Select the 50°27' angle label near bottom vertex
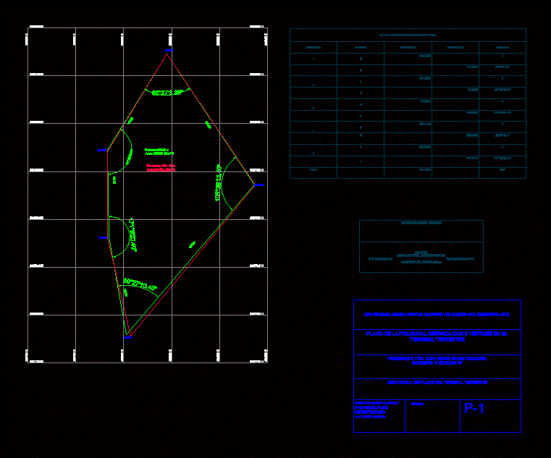The height and width of the screenshot is (458, 551). (140, 284)
